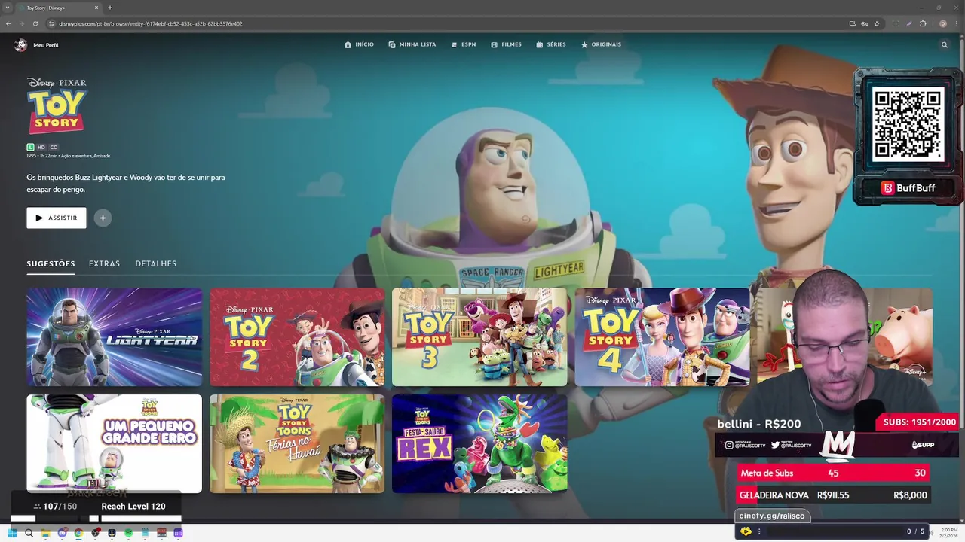Image resolution: width=965 pixels, height=542 pixels.
Task: Click the yellow Cinefy play icon
Action: click(x=746, y=531)
